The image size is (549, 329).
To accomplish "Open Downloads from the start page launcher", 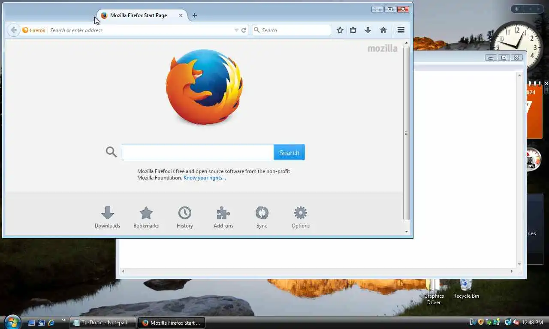I will point(107,218).
